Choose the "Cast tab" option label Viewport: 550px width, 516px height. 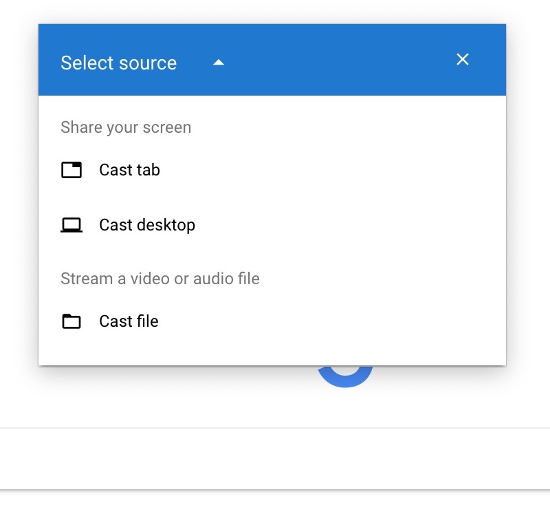129,170
